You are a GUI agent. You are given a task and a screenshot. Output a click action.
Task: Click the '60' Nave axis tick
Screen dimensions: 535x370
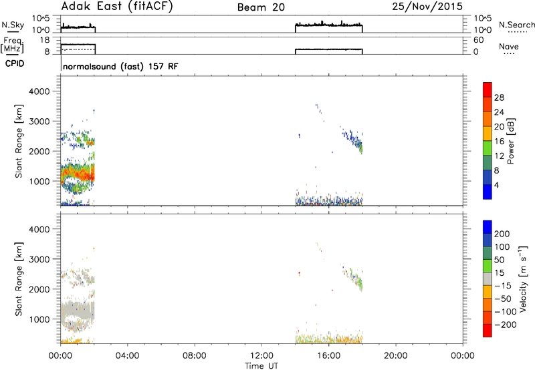478,40
